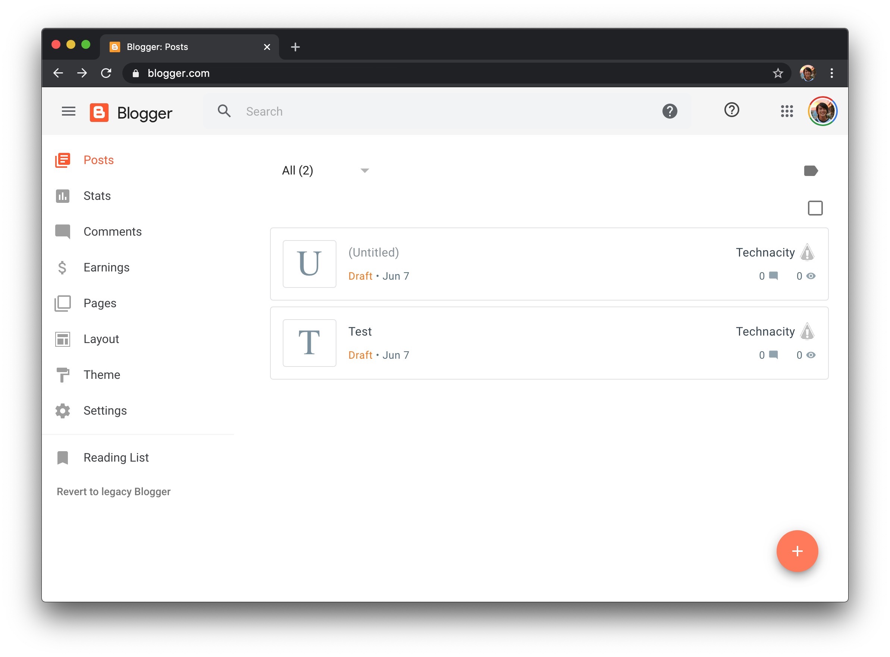Open the Google account profile avatar
890x657 pixels.
823,111
